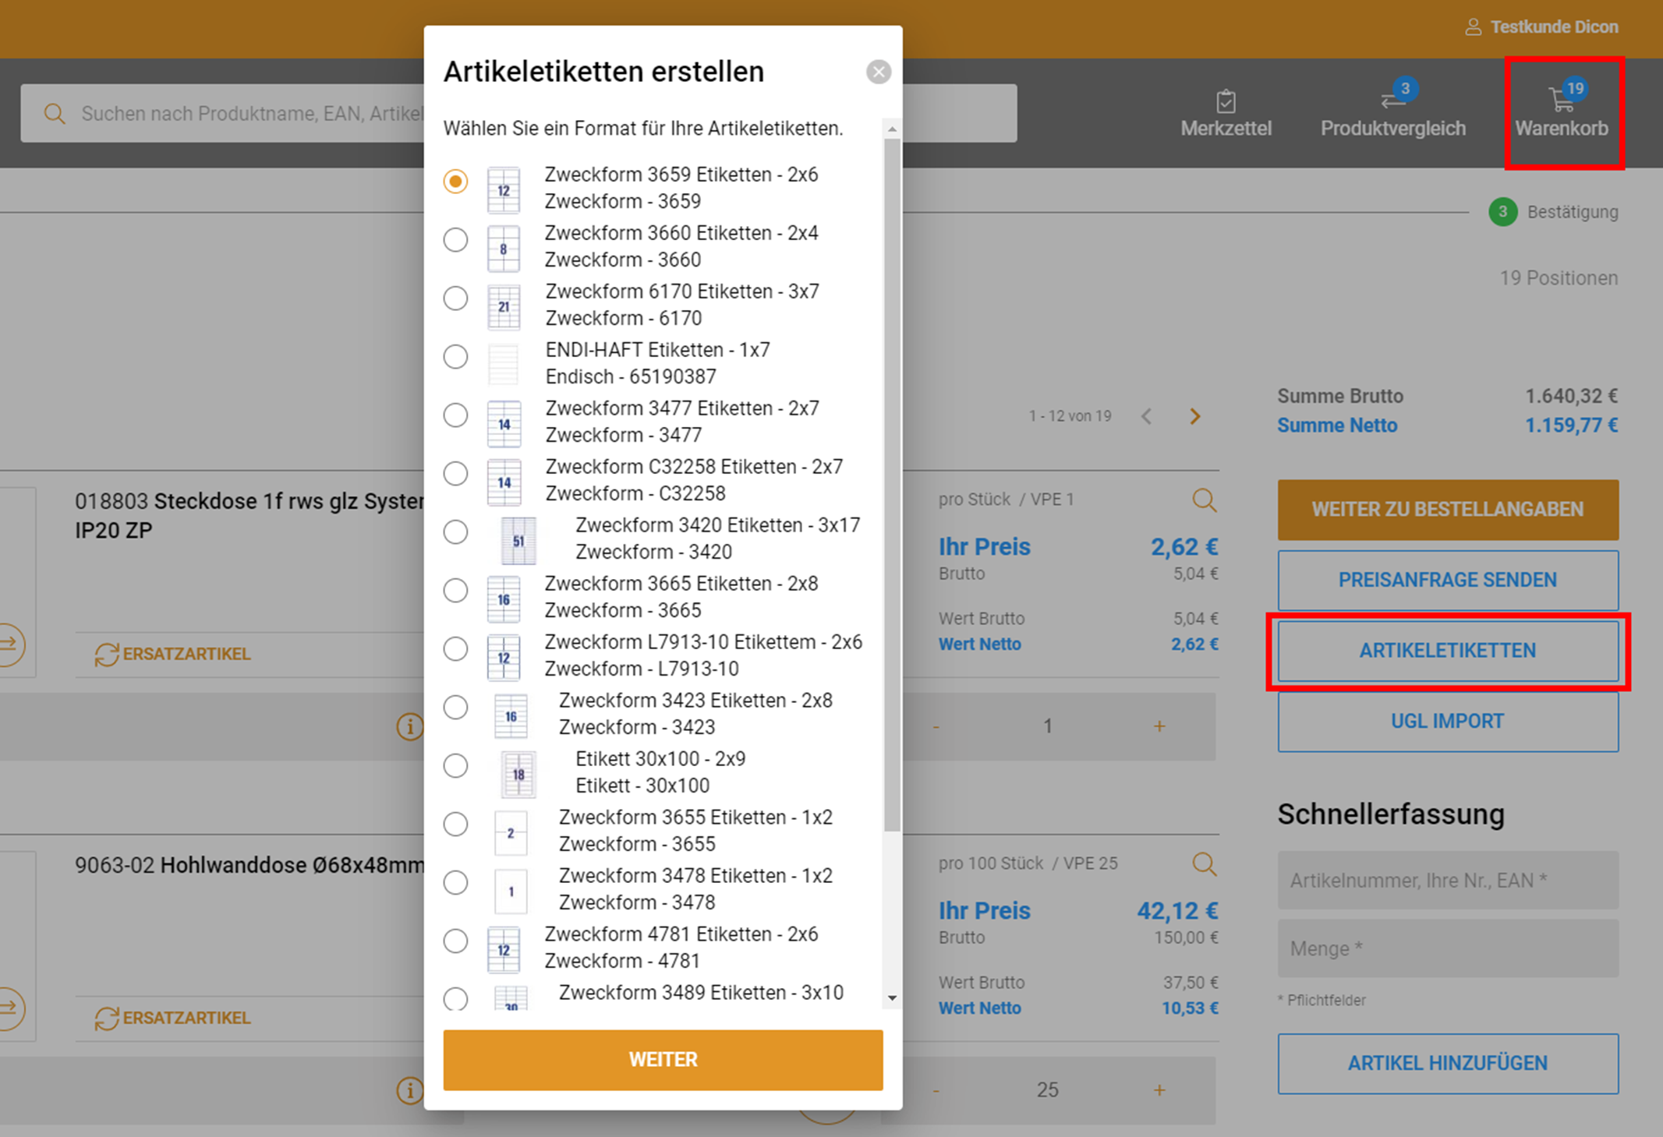Click the Testkunde Dicon user icon

tap(1473, 27)
